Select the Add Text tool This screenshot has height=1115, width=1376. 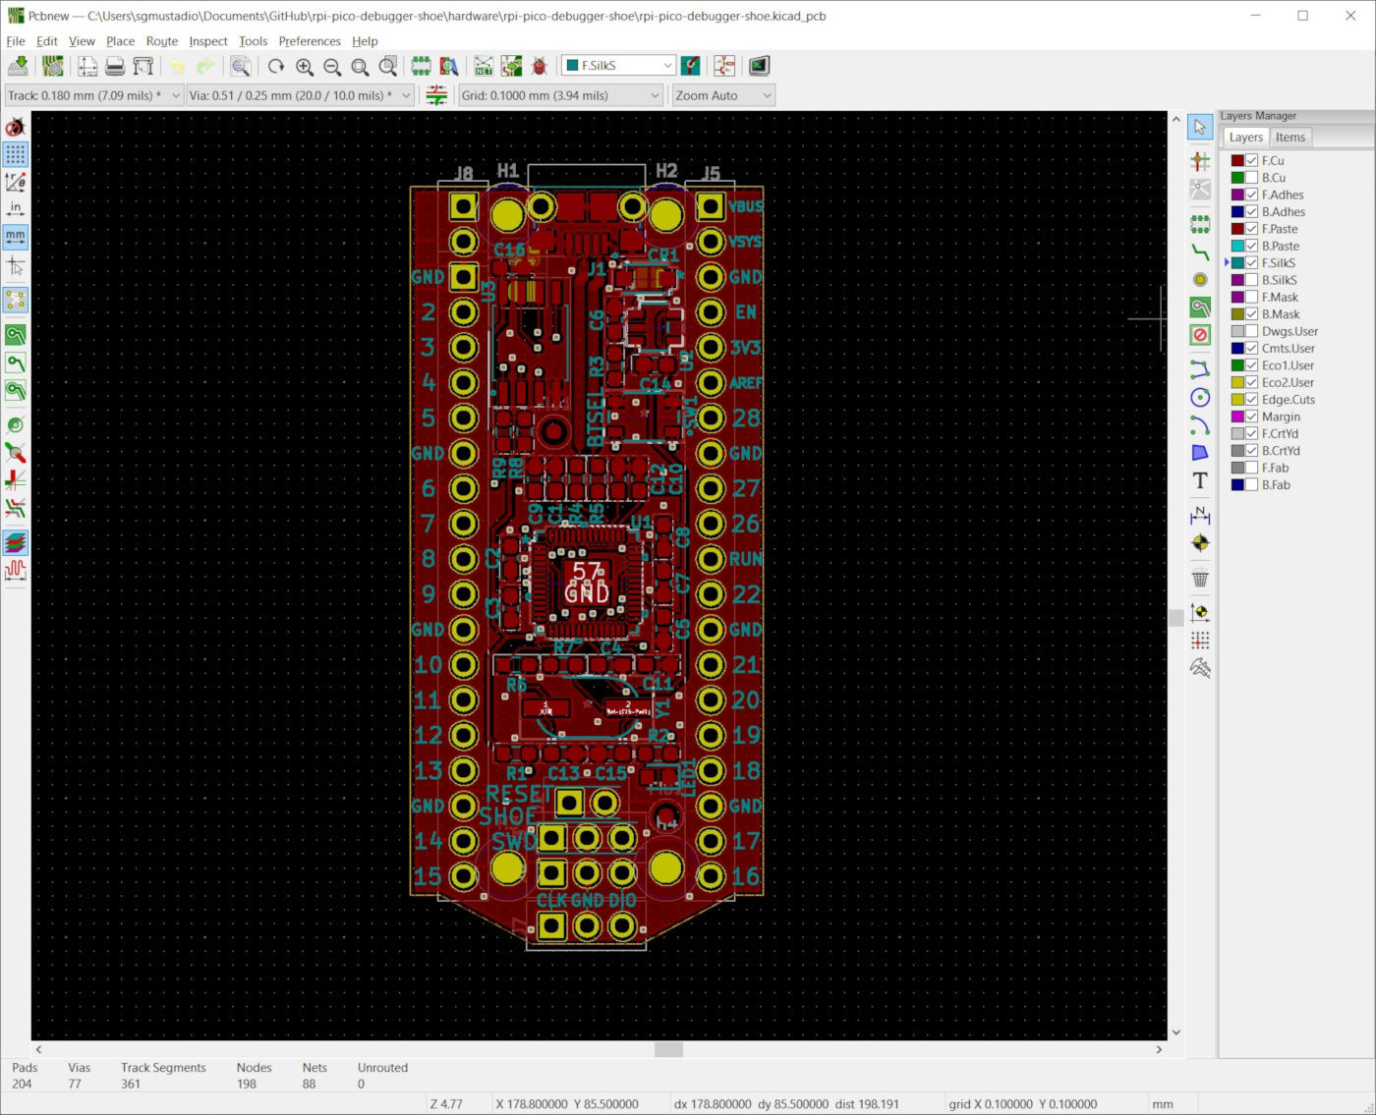click(1200, 481)
